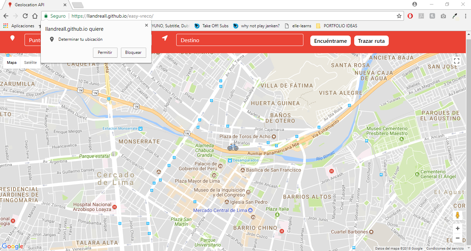
Task: Click Bloquear to deny location access
Action: (x=133, y=52)
